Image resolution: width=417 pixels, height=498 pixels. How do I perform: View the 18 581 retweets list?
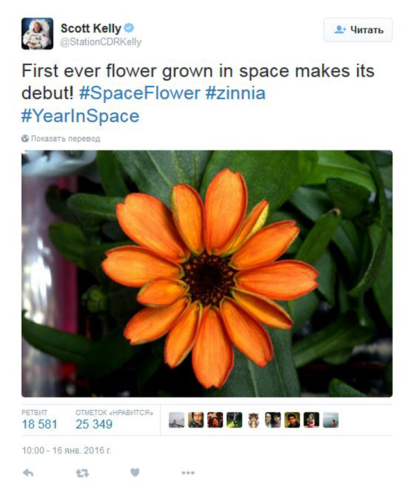coord(40,424)
